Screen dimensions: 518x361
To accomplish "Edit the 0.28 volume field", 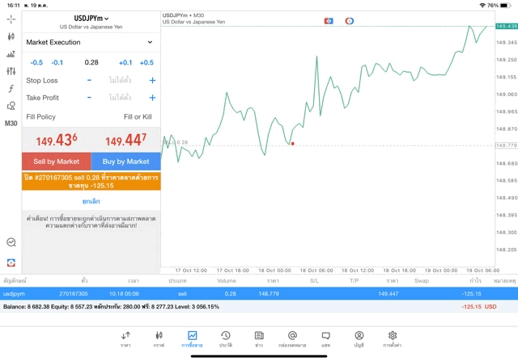I will click(x=91, y=62).
